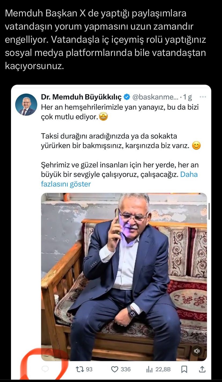This screenshot has height=382, width=222.
Task: Unmute the video using the speaker icon
Action: (x=197, y=351)
